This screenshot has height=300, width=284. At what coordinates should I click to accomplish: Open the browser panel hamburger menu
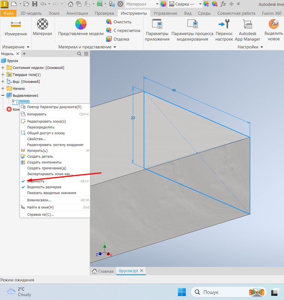[x=86, y=54]
